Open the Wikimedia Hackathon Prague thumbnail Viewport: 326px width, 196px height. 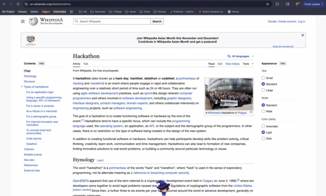click(229, 94)
